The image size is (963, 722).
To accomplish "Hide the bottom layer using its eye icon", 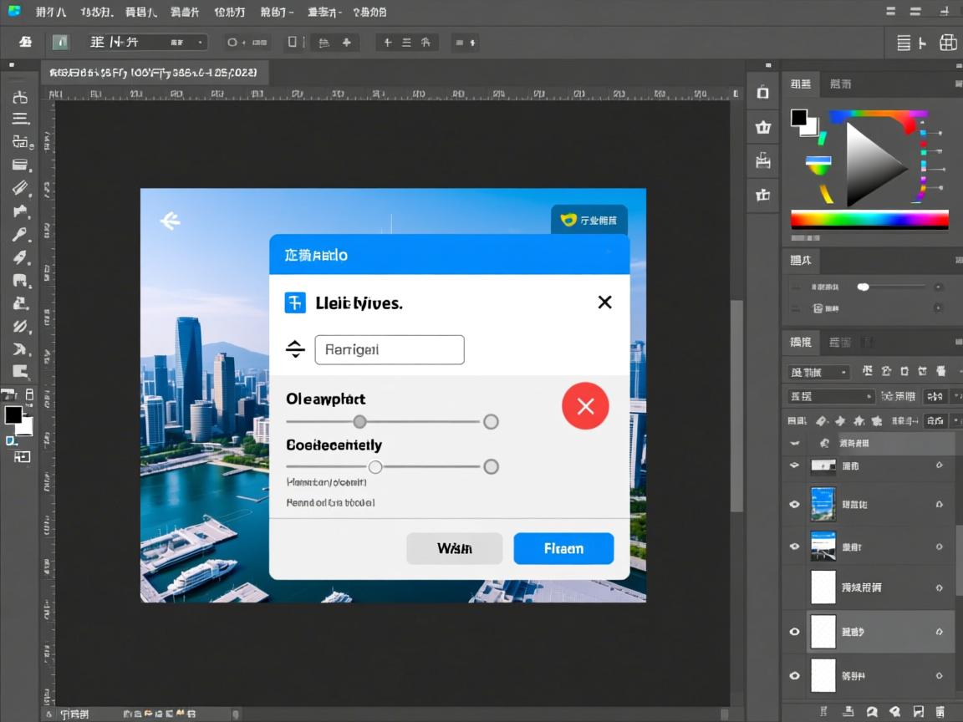I will point(794,675).
